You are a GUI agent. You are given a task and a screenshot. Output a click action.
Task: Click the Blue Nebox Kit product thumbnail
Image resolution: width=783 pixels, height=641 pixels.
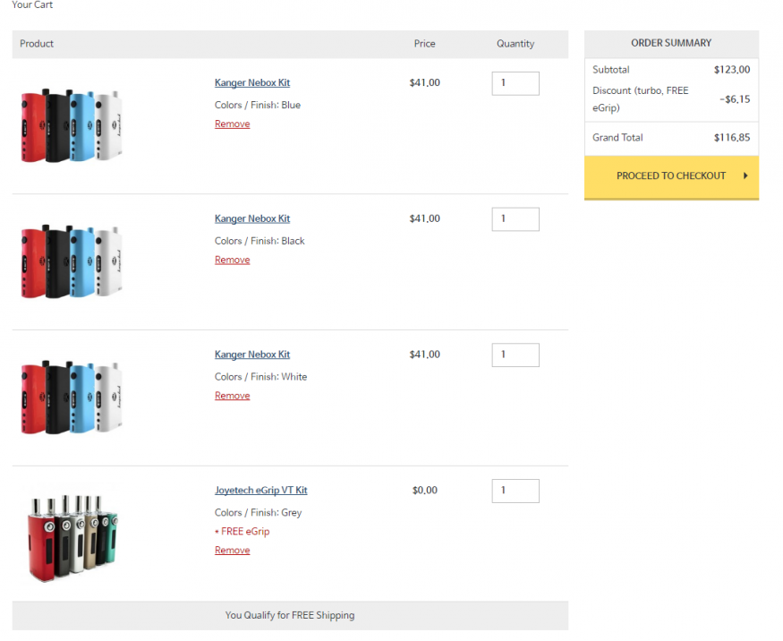coord(71,125)
